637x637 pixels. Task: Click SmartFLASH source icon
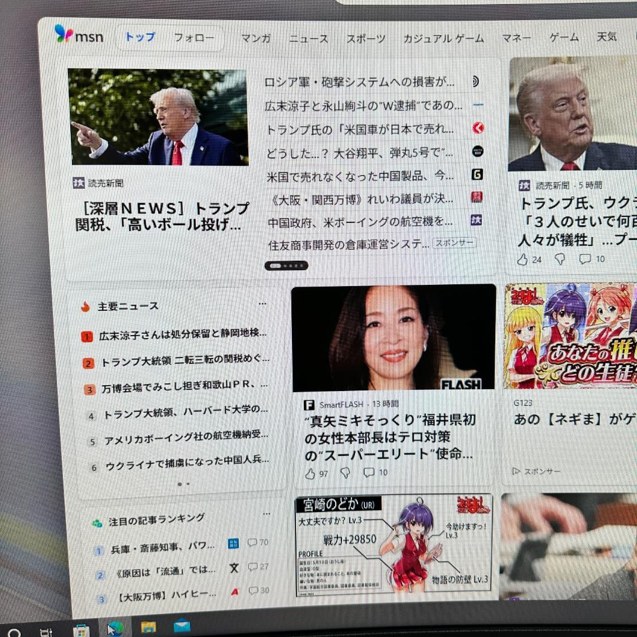click(x=309, y=405)
